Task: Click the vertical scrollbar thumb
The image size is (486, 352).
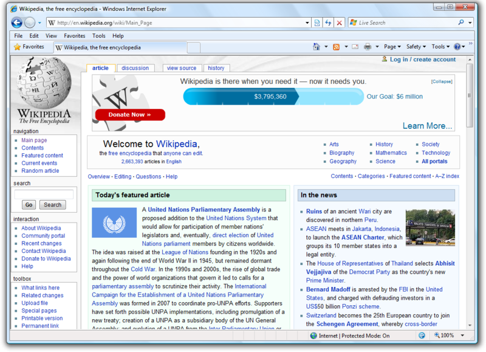Action: point(470,95)
